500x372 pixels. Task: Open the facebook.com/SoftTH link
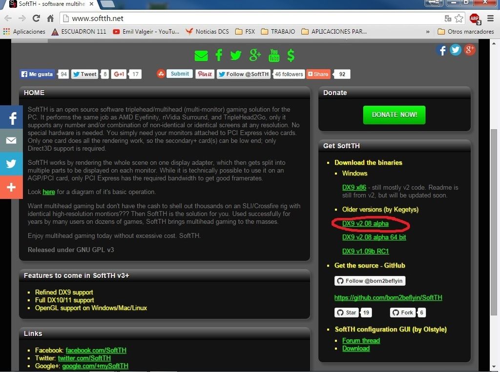[x=96, y=350]
